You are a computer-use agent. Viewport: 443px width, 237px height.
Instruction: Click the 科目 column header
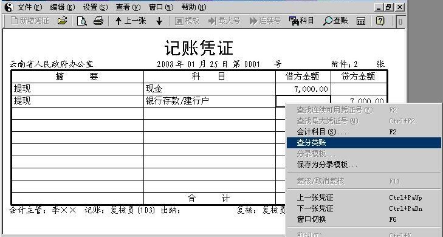click(210, 77)
